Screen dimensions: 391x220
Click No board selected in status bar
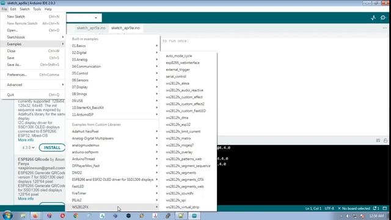[x=354, y=208]
